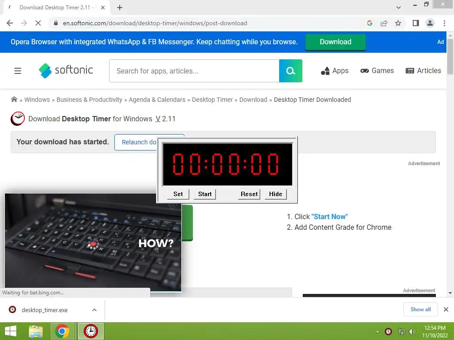This screenshot has width=454, height=340.
Task: Click the scrollbar down arrow
Action: pyautogui.click(x=450, y=293)
